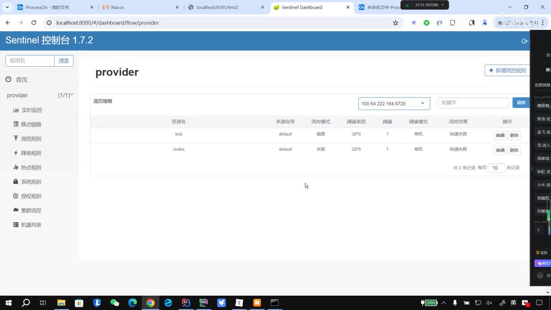Reload the page in Chrome

(x=34, y=23)
